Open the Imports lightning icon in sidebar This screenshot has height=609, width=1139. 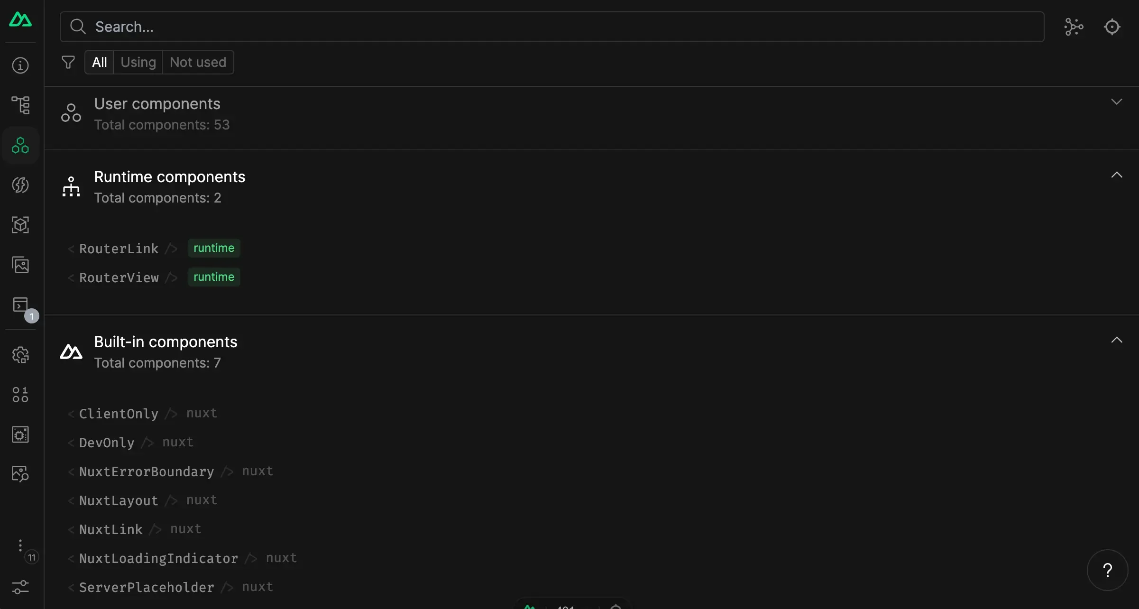[20, 185]
